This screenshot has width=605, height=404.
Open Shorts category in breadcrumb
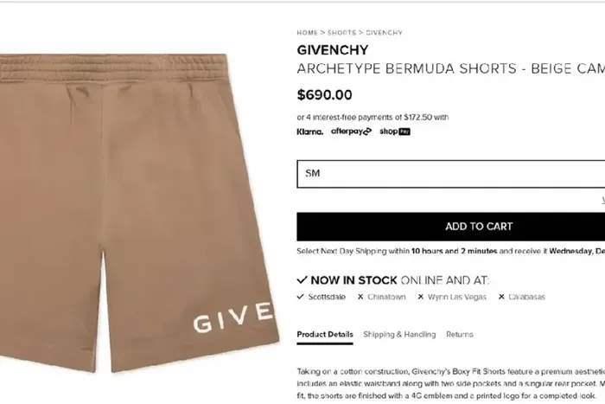341,33
